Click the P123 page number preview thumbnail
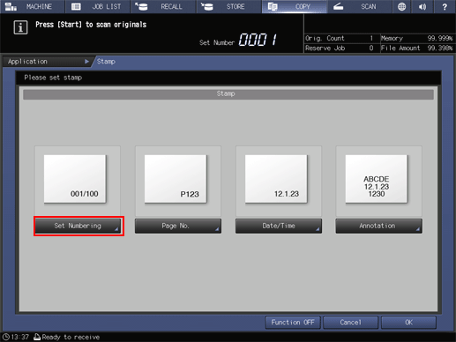 [176, 179]
